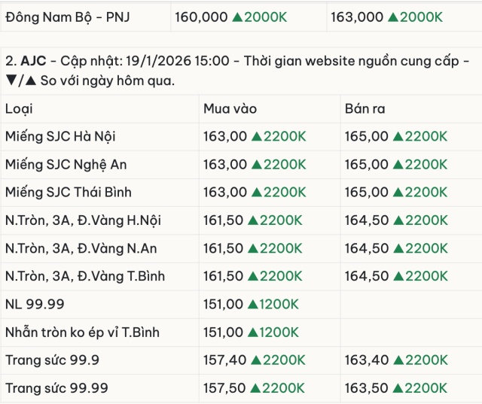Click the 'Miếng SJC Thái Bình' row label
The width and height of the screenshot is (482, 404).
pyautogui.click(x=68, y=192)
